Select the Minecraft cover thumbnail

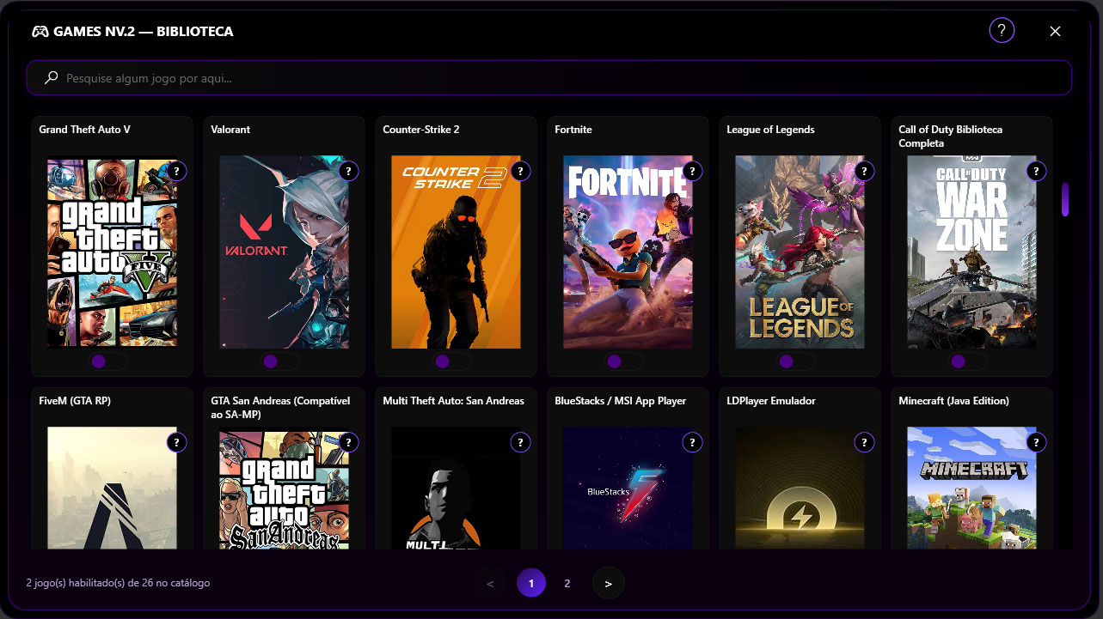coord(972,488)
